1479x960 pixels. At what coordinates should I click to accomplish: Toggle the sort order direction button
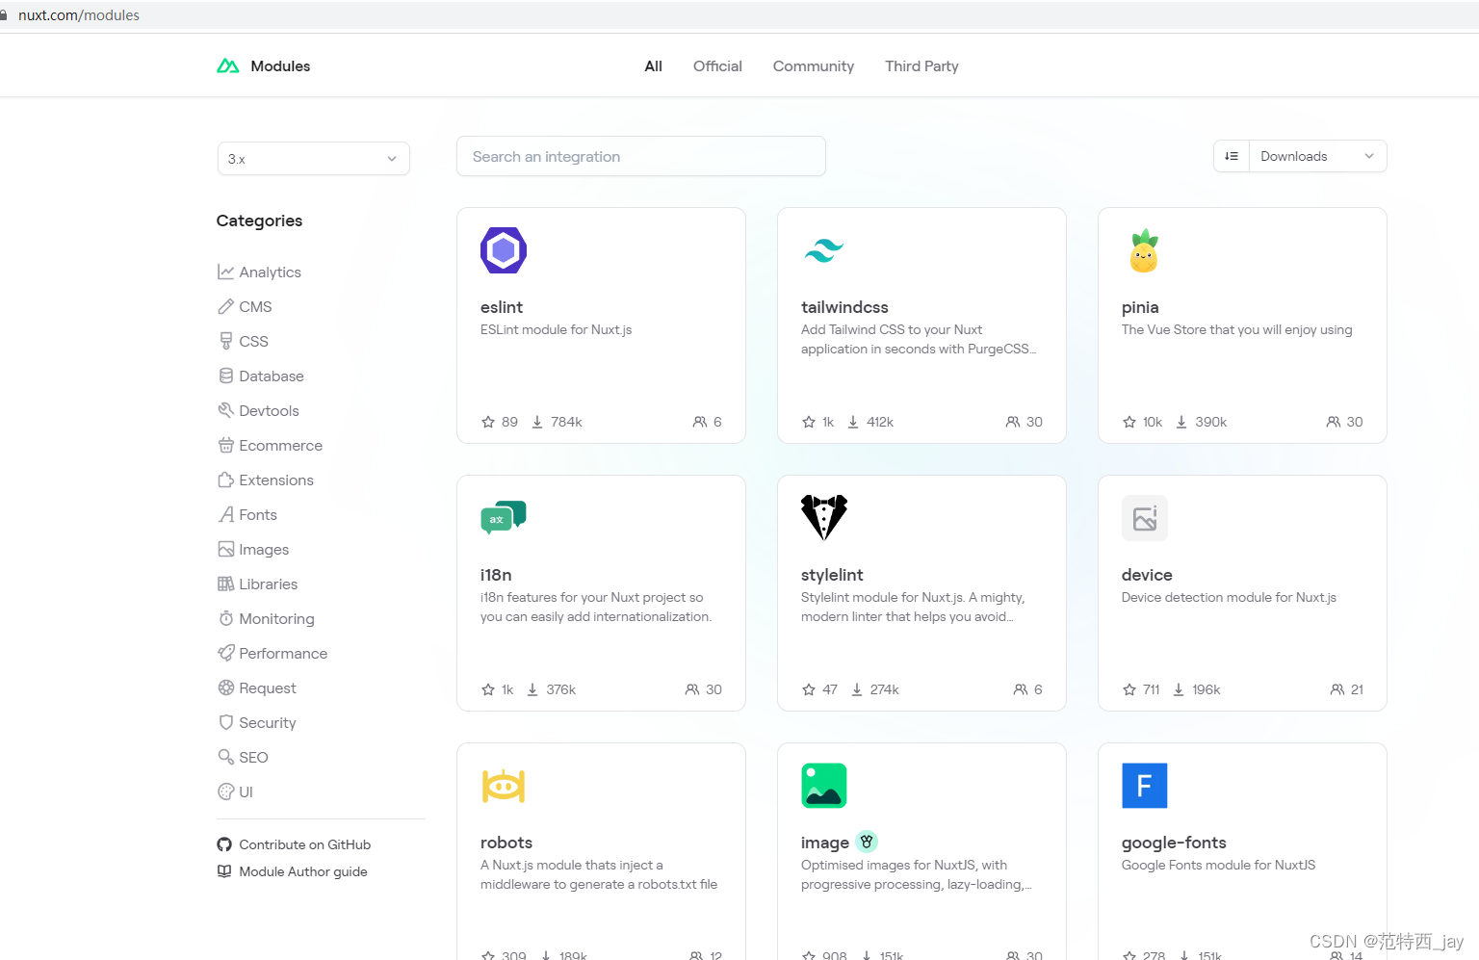(x=1232, y=156)
